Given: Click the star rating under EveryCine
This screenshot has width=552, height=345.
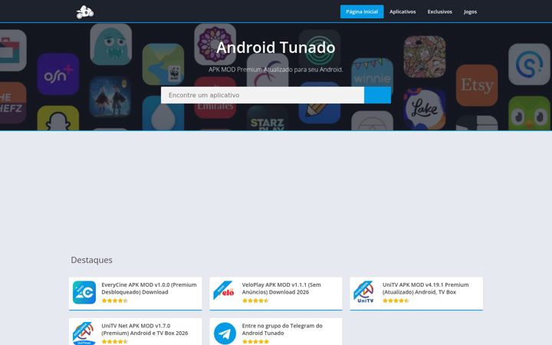Looking at the screenshot, I should (x=114, y=301).
